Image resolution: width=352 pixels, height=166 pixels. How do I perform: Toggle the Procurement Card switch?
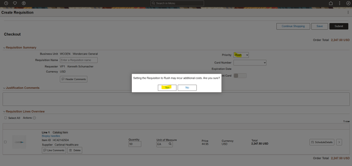click(x=240, y=76)
